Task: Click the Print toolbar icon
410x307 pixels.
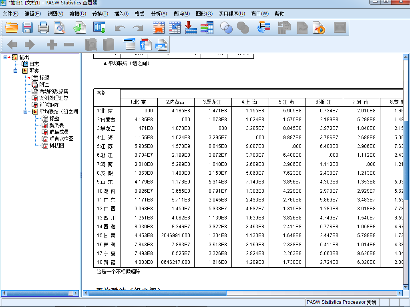Action: pos(43,28)
